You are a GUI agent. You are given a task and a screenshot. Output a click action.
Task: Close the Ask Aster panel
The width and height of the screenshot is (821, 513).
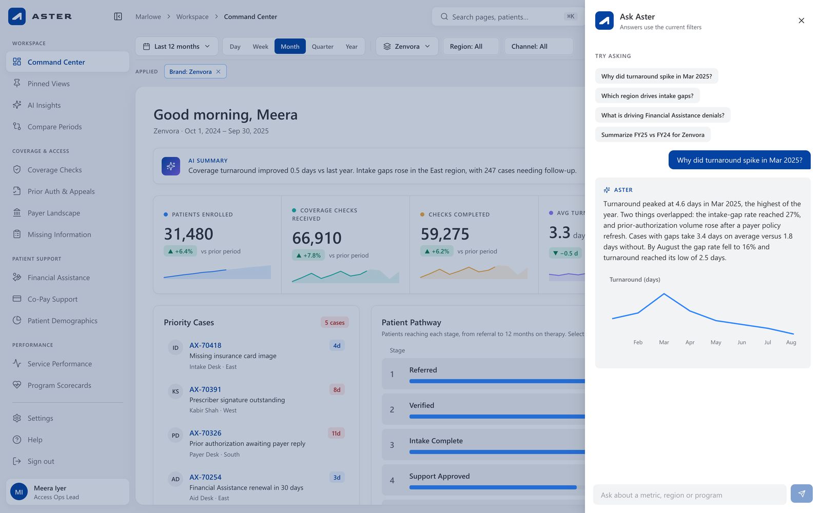(x=802, y=21)
